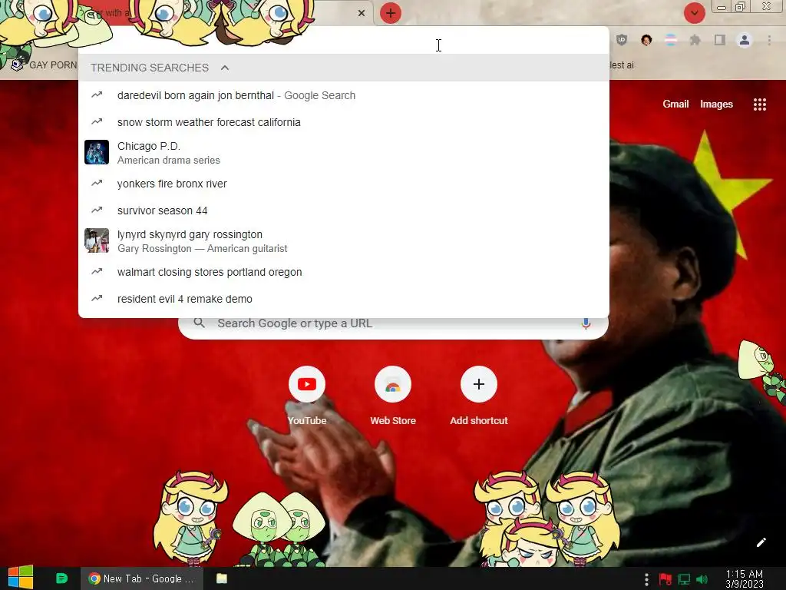Select 'yonkers fire bronx river' suggestion
Viewport: 786px width, 590px height.
click(x=344, y=184)
